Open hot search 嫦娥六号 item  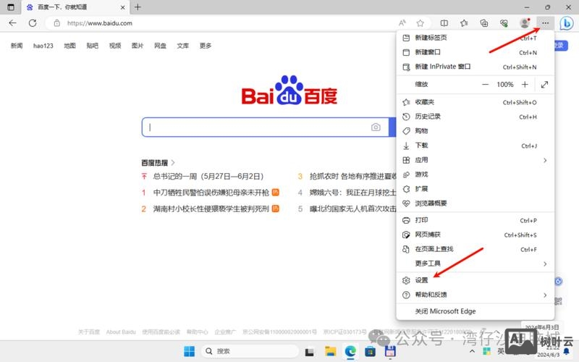point(352,193)
